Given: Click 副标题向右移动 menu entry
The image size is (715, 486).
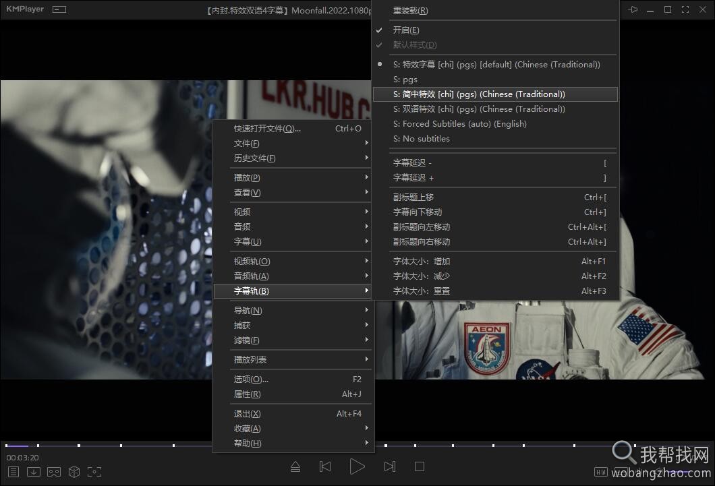Looking at the screenshot, I should click(x=495, y=242).
